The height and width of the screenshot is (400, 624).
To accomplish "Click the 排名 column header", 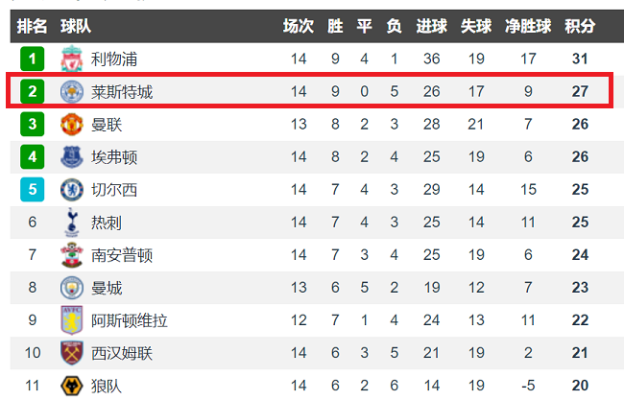I will (33, 26).
